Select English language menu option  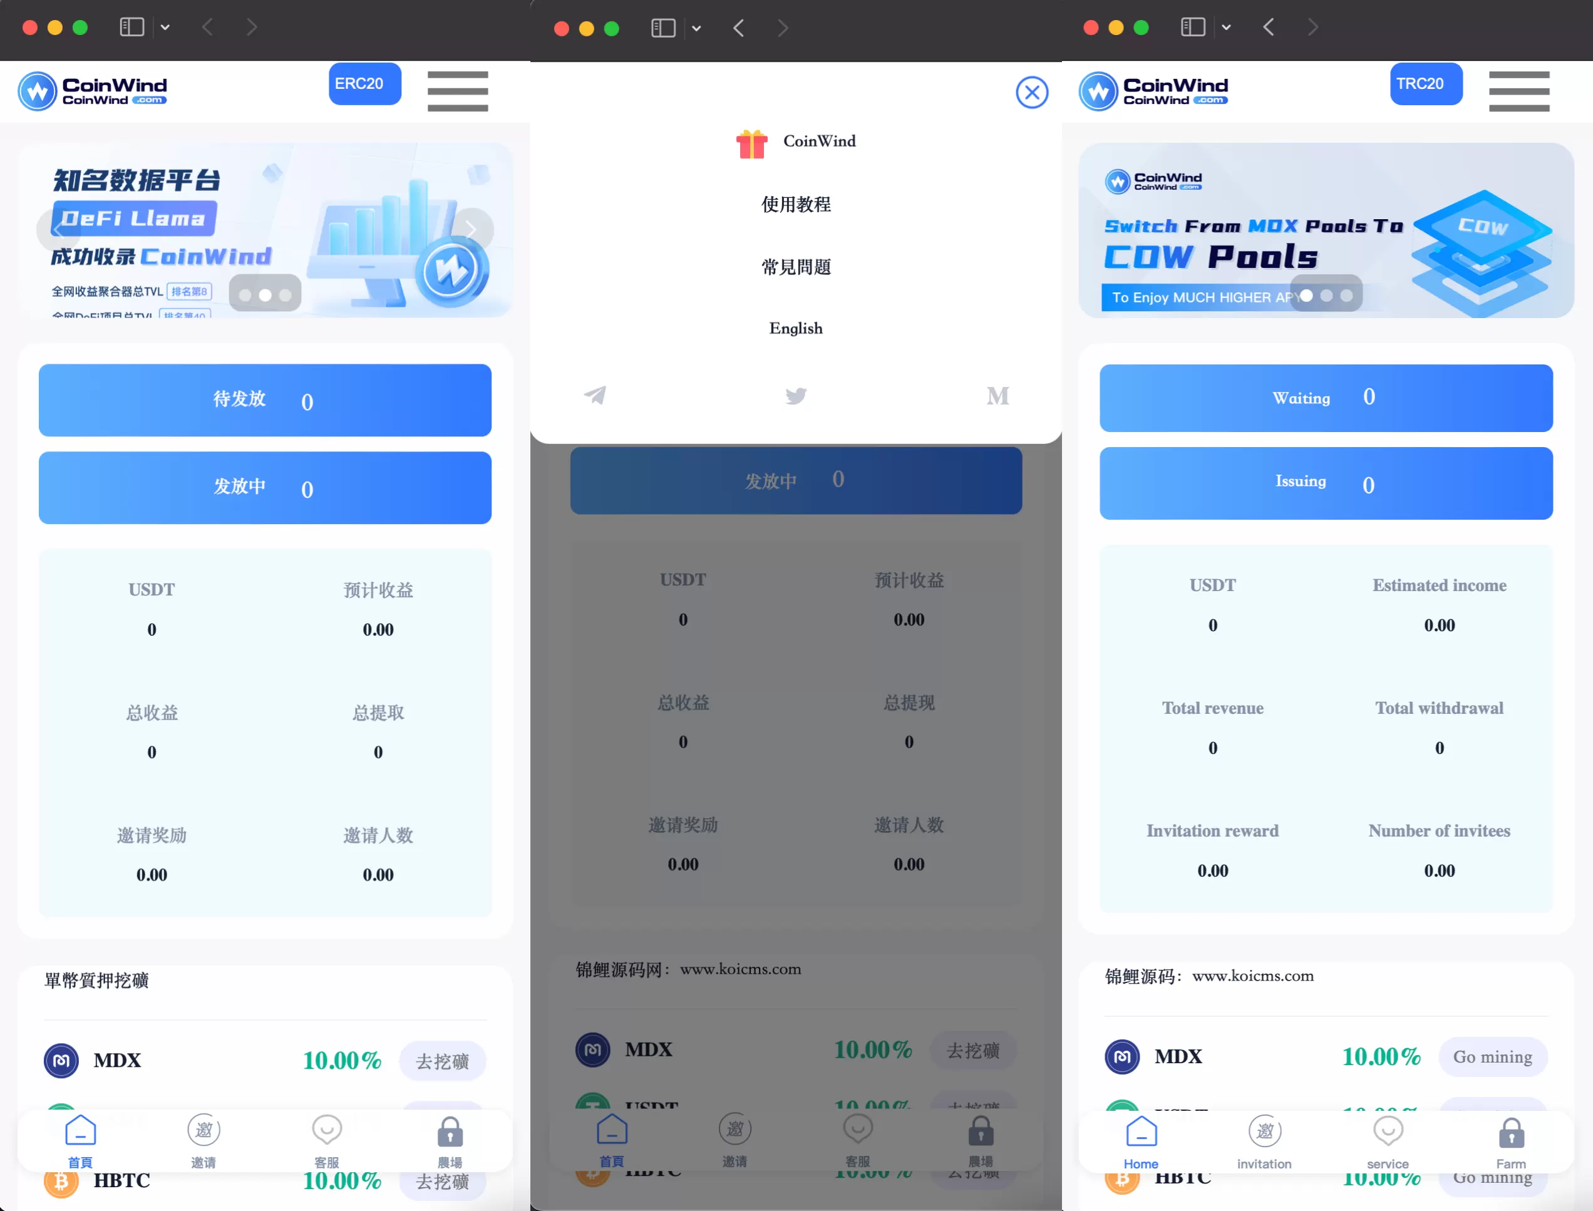pyautogui.click(x=795, y=328)
